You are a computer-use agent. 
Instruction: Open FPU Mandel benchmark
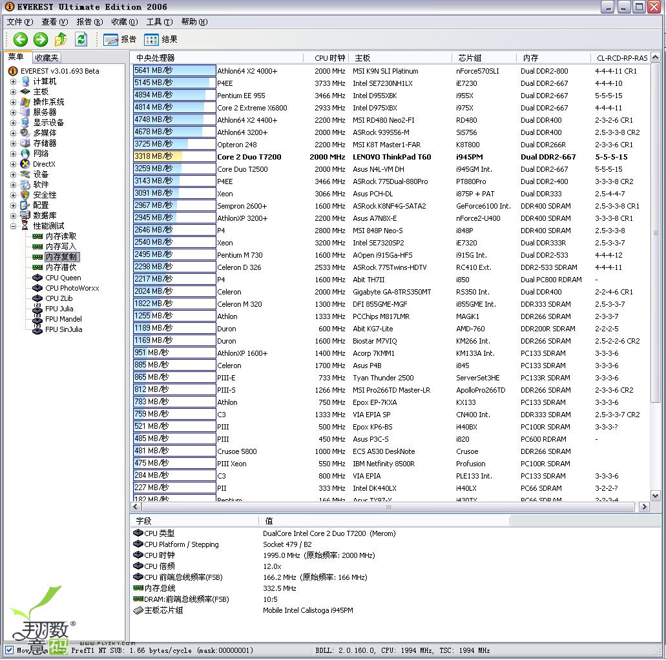pyautogui.click(x=63, y=319)
